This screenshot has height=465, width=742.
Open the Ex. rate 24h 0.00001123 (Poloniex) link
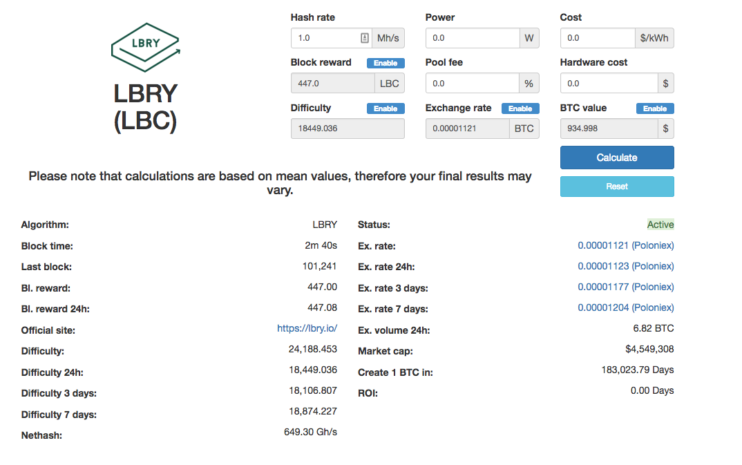[626, 266]
